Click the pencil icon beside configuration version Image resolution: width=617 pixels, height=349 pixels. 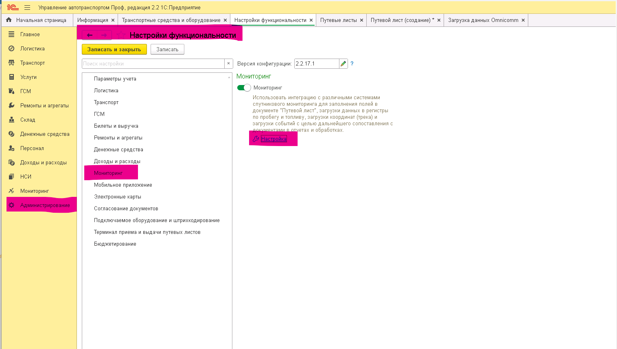click(344, 63)
